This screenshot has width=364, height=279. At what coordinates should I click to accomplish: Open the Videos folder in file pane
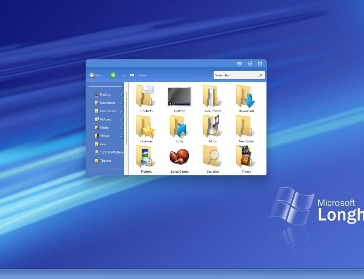pos(246,157)
